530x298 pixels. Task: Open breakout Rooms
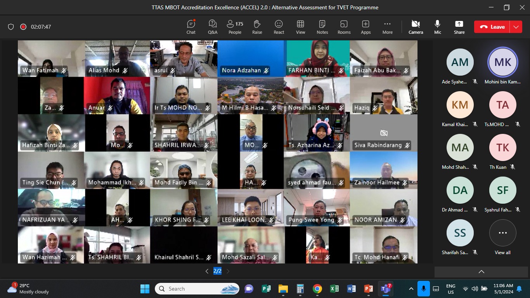(344, 27)
